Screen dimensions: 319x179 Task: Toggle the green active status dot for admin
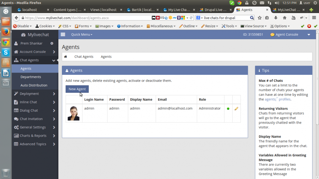[228, 109]
